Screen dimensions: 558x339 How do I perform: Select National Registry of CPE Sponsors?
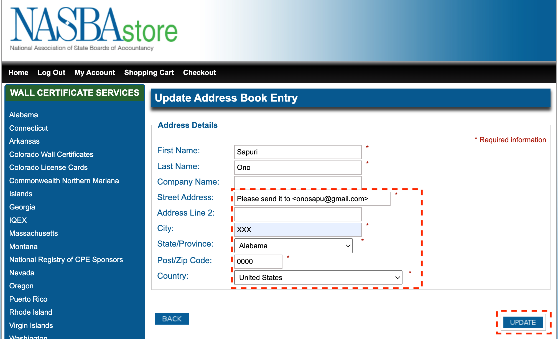[66, 260]
